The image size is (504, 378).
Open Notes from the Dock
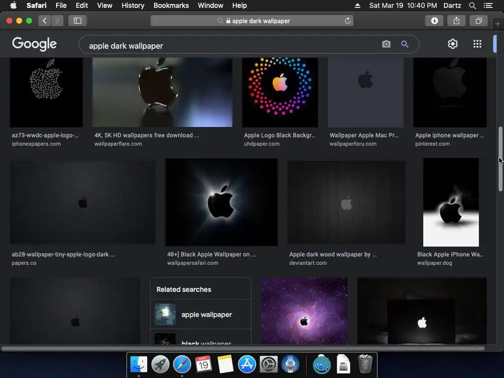pyautogui.click(x=225, y=365)
